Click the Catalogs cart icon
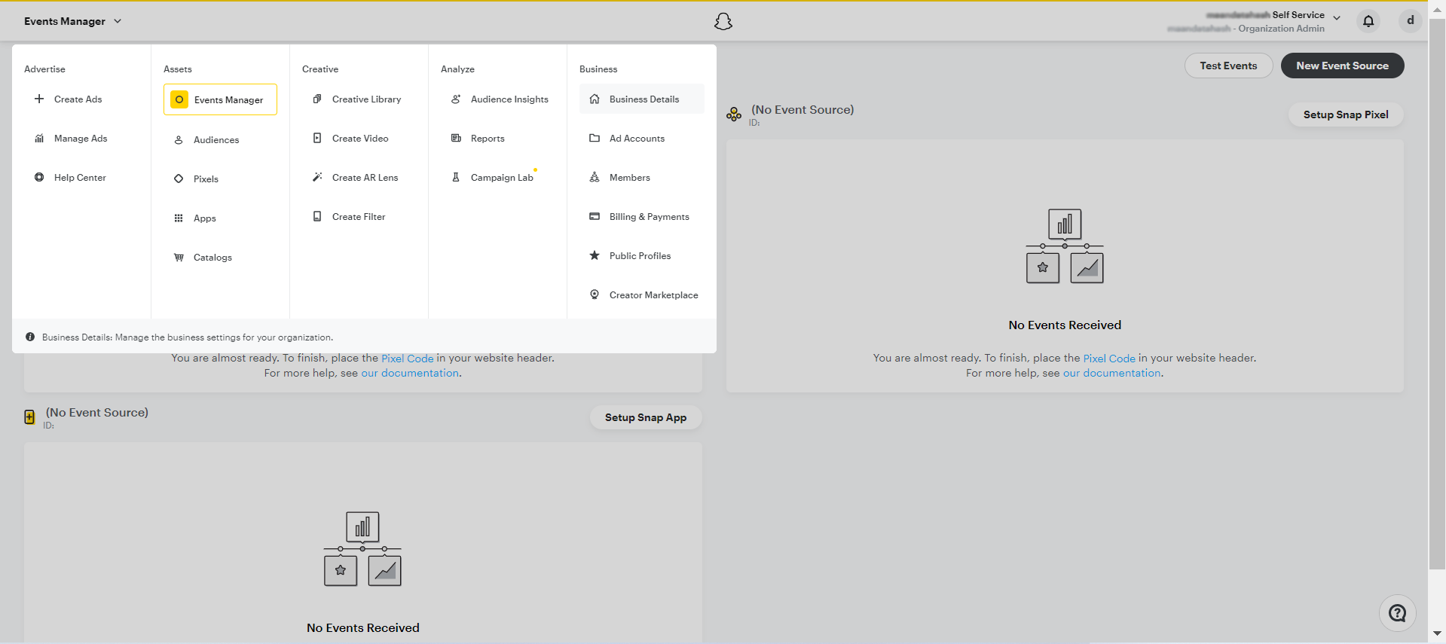The image size is (1446, 644). point(179,257)
